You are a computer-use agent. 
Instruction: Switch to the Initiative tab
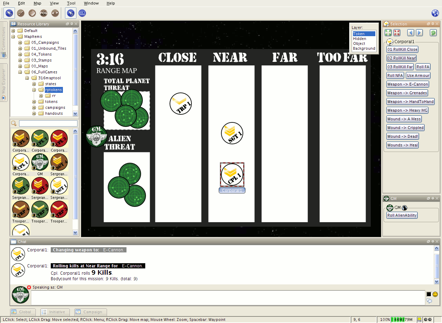point(55,312)
